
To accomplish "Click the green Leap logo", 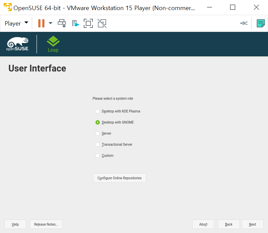I will coord(53,44).
